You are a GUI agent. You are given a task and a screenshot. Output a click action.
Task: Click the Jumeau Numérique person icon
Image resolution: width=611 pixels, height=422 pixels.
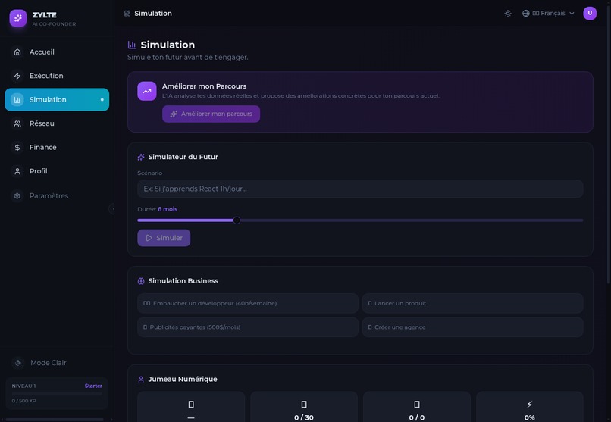(x=141, y=379)
